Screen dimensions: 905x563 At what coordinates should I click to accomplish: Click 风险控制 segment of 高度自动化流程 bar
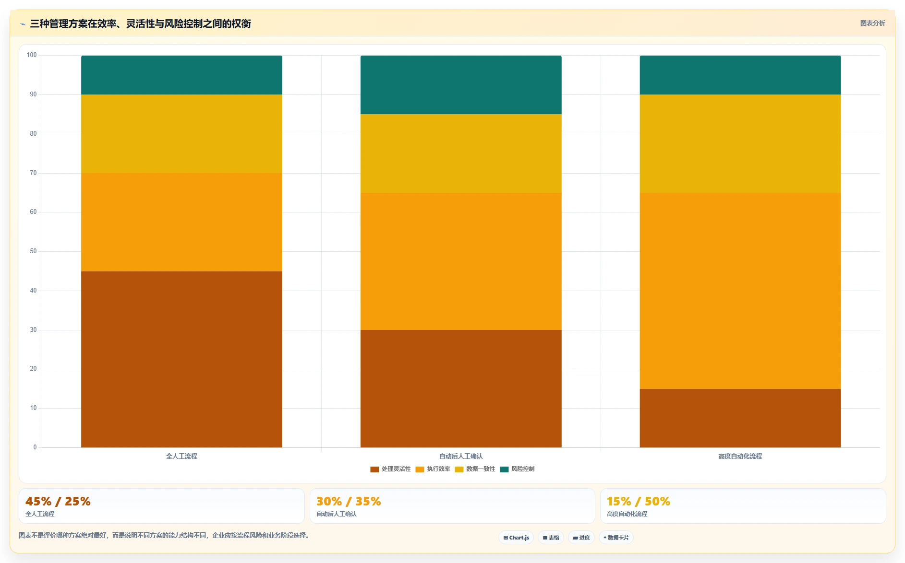[740, 75]
